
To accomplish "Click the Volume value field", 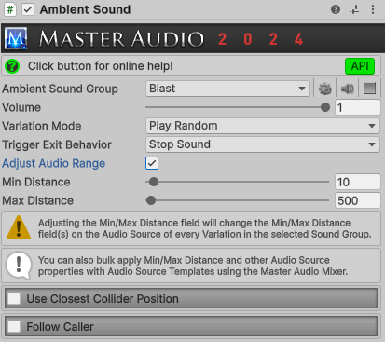I will [x=358, y=107].
